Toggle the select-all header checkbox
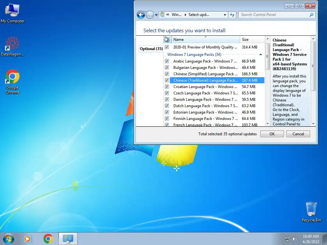Image resolution: width=327 pixels, height=245 pixels. [x=167, y=39]
